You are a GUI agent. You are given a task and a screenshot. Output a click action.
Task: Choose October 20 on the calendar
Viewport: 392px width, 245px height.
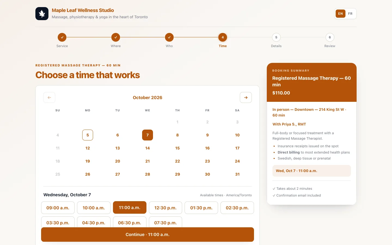118,161
